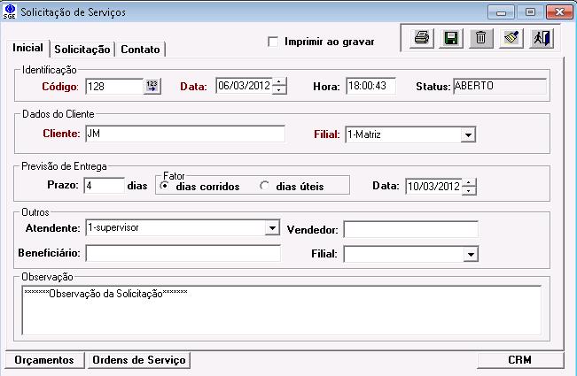Enable the Imprimir ao gravar checkbox

coord(273,42)
